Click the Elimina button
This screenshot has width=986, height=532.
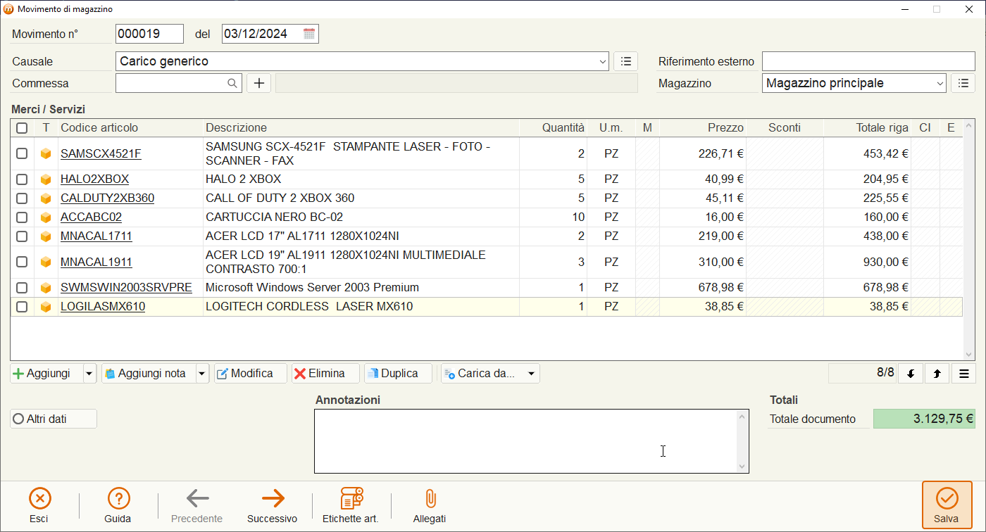(325, 374)
